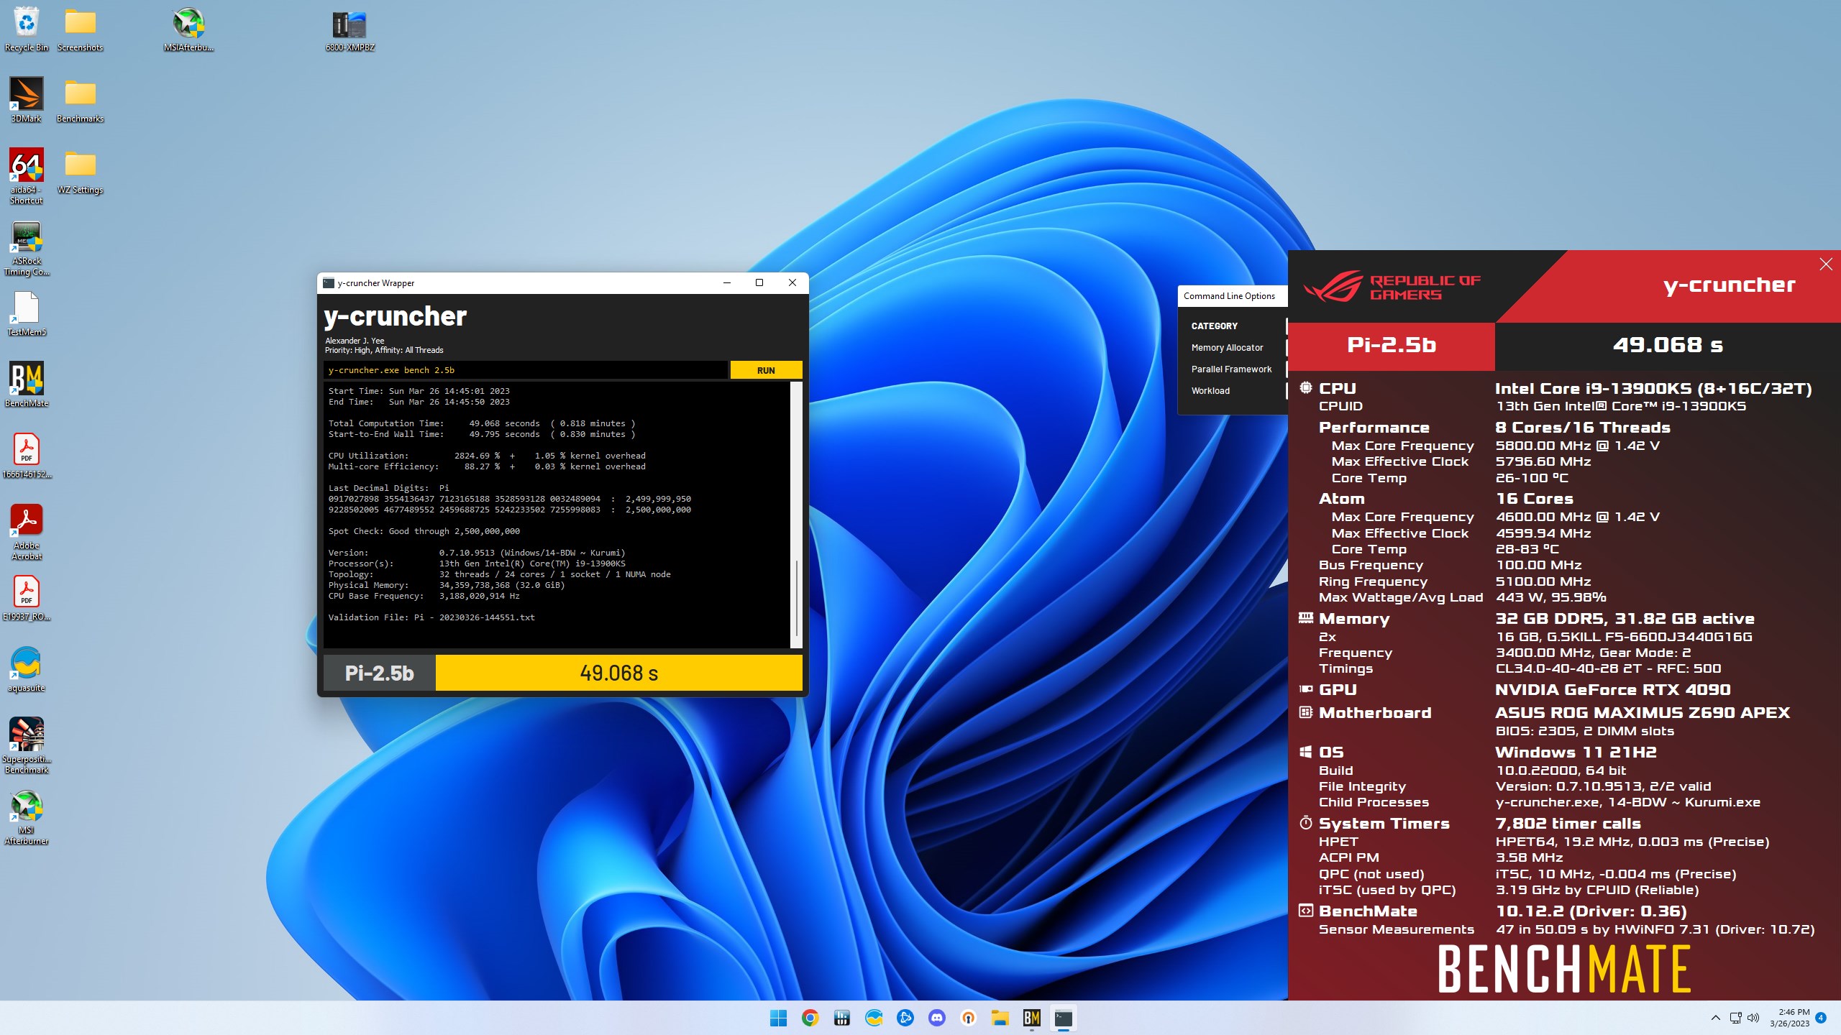Select the TestMem5 desktop shortcut
1841x1035 pixels.
point(27,313)
